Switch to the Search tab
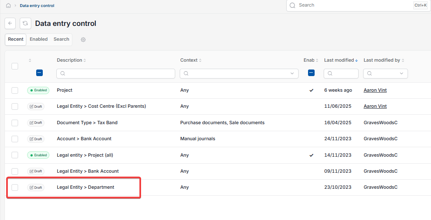The image size is (431, 220). [61, 39]
